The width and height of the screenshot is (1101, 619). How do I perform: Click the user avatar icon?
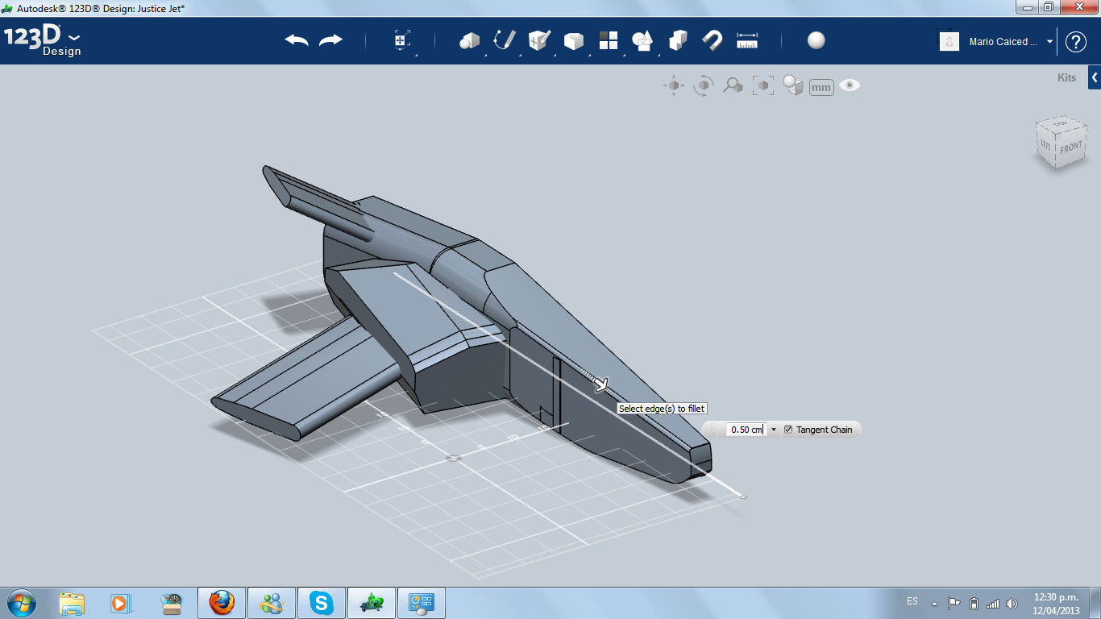click(x=949, y=41)
